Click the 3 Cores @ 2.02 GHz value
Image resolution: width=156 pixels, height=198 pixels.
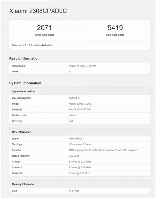pyautogui.click(x=80, y=162)
